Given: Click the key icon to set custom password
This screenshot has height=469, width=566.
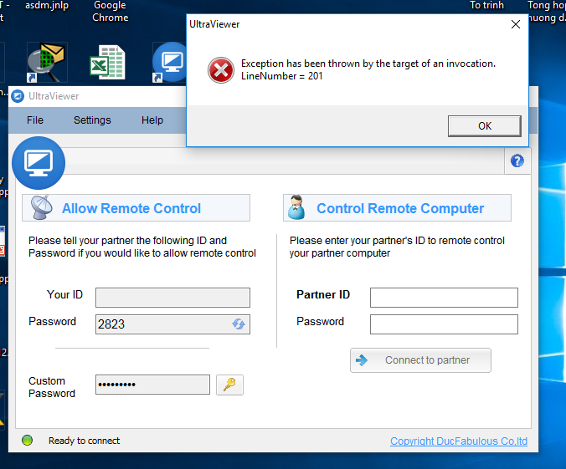Looking at the screenshot, I should coord(229,385).
